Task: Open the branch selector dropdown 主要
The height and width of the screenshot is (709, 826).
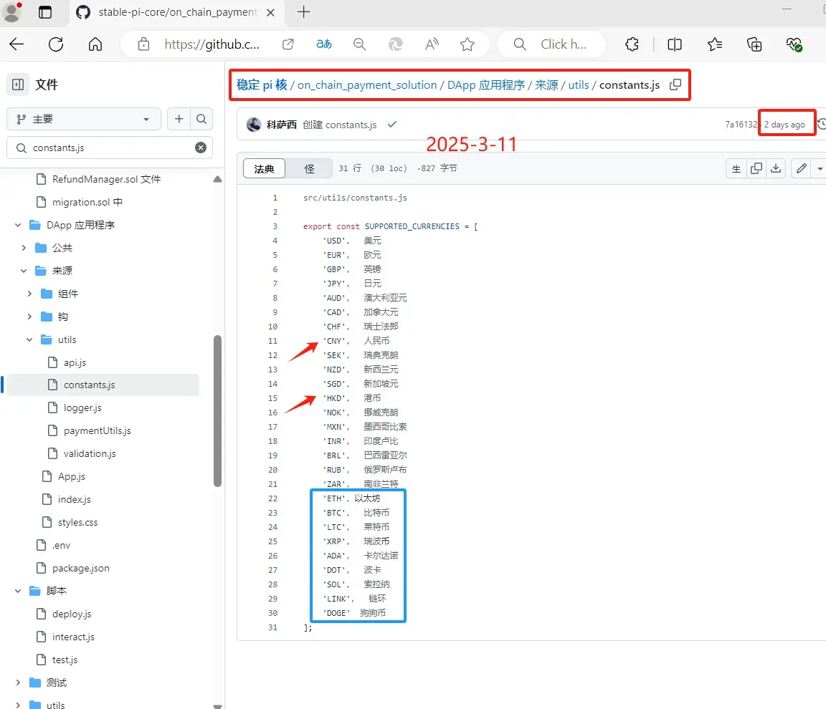Action: click(x=83, y=119)
